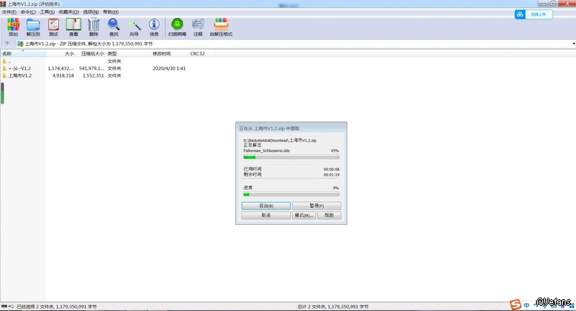Click status text 总计 2 文件夹

point(333,307)
